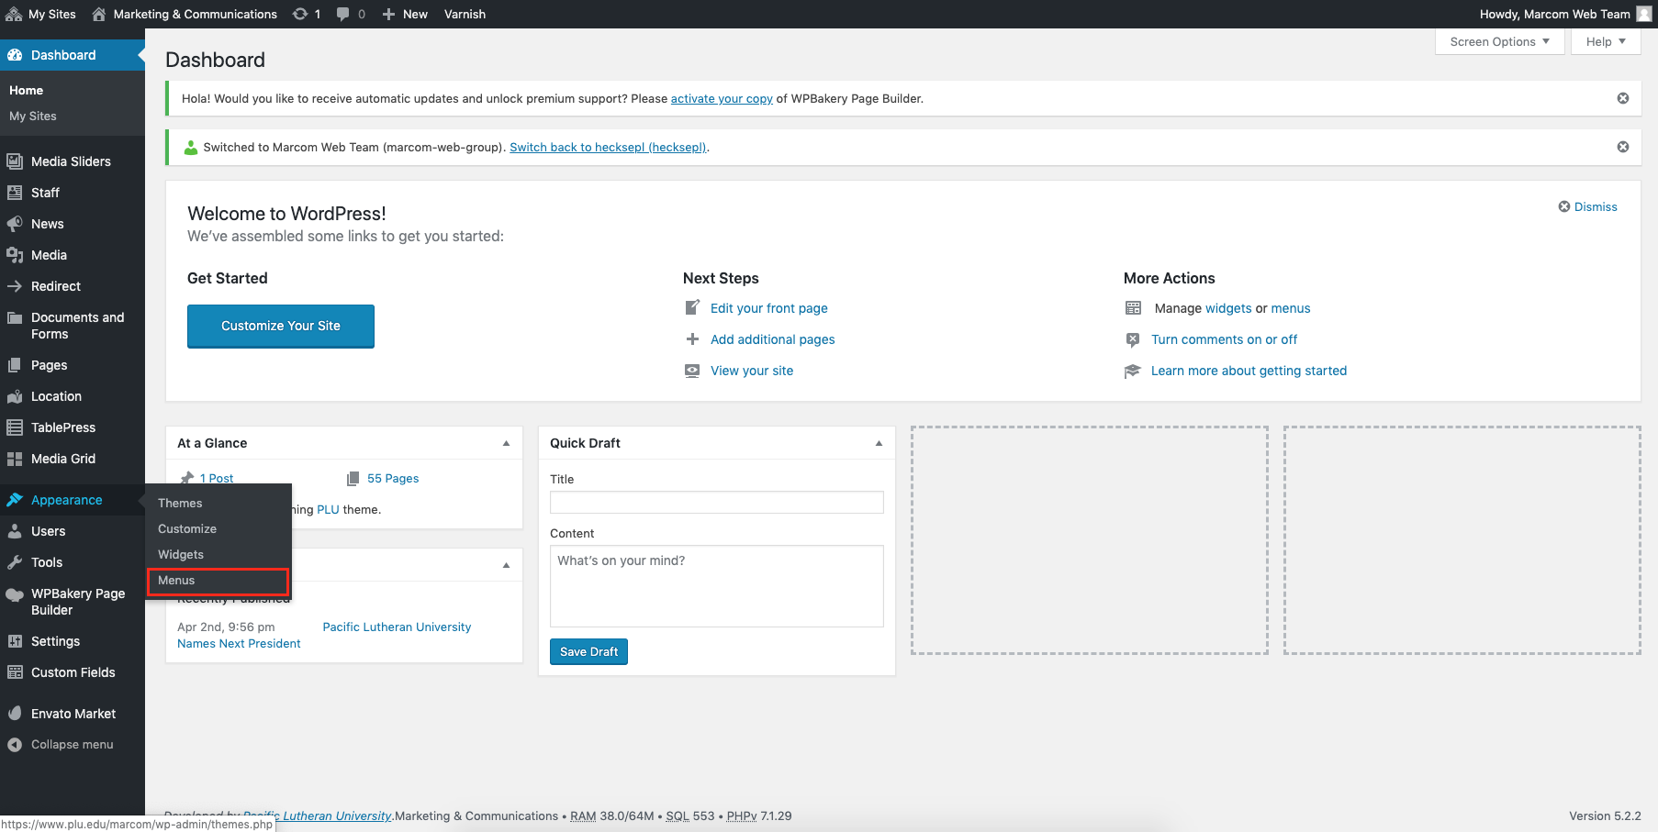The height and width of the screenshot is (832, 1658).
Task: Open the 55 Pages link
Action: click(x=393, y=478)
